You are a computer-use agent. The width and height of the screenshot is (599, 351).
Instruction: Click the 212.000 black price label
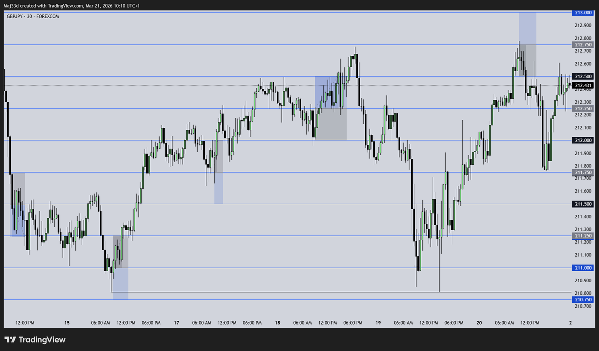click(582, 140)
